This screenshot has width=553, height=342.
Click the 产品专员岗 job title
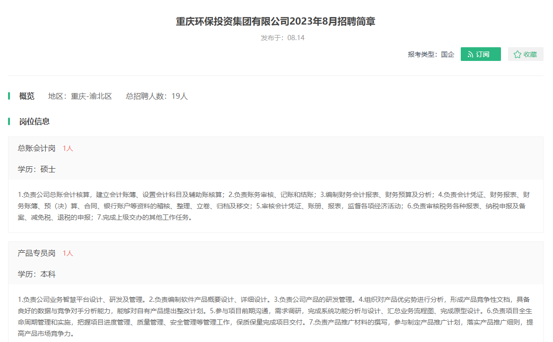[x=37, y=253]
